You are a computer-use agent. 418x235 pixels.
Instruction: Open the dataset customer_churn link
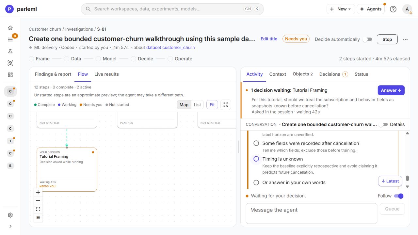pyautogui.click(x=170, y=47)
